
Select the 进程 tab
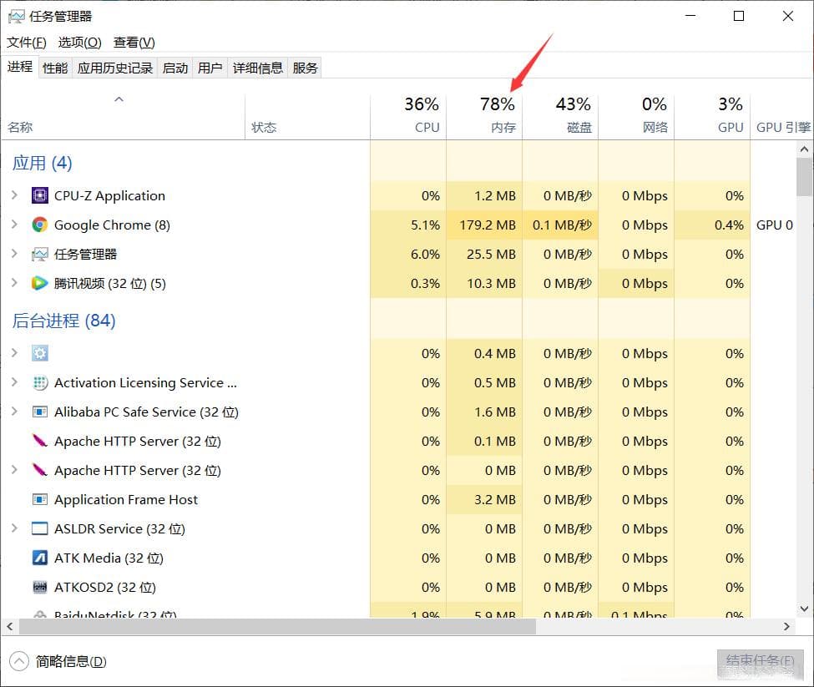[x=20, y=67]
